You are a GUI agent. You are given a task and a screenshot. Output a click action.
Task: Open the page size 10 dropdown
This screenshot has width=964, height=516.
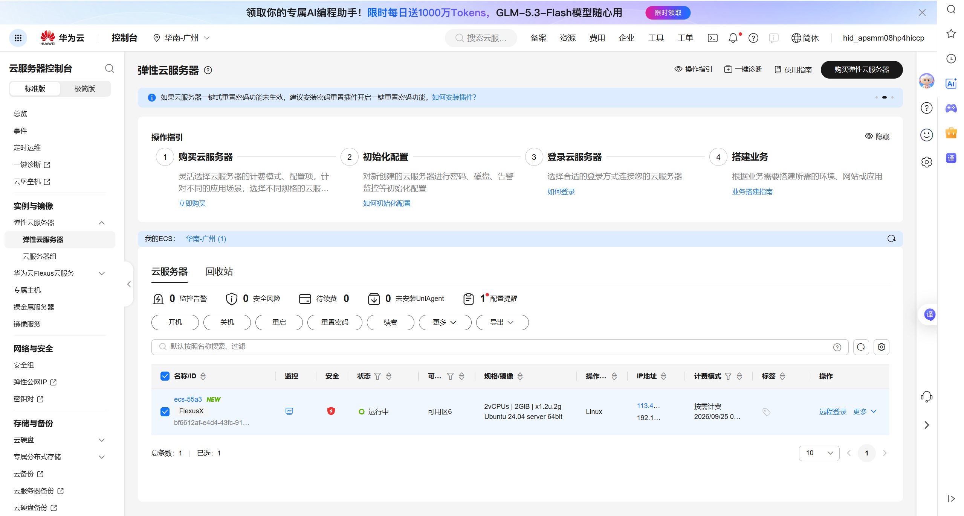[819, 453]
